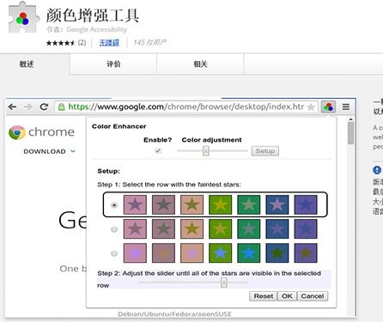Click the Reset button
This screenshot has height=322, width=383.
[x=264, y=296]
